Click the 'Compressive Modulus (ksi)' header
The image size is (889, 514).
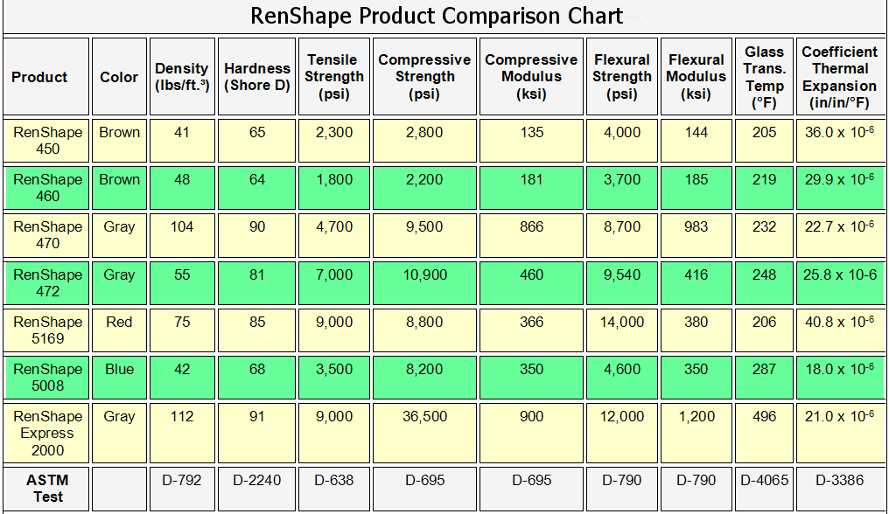[531, 77]
